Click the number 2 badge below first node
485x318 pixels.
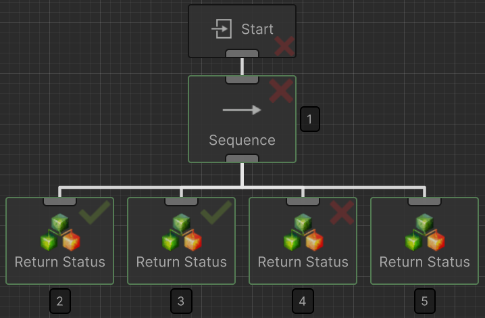[x=59, y=301]
